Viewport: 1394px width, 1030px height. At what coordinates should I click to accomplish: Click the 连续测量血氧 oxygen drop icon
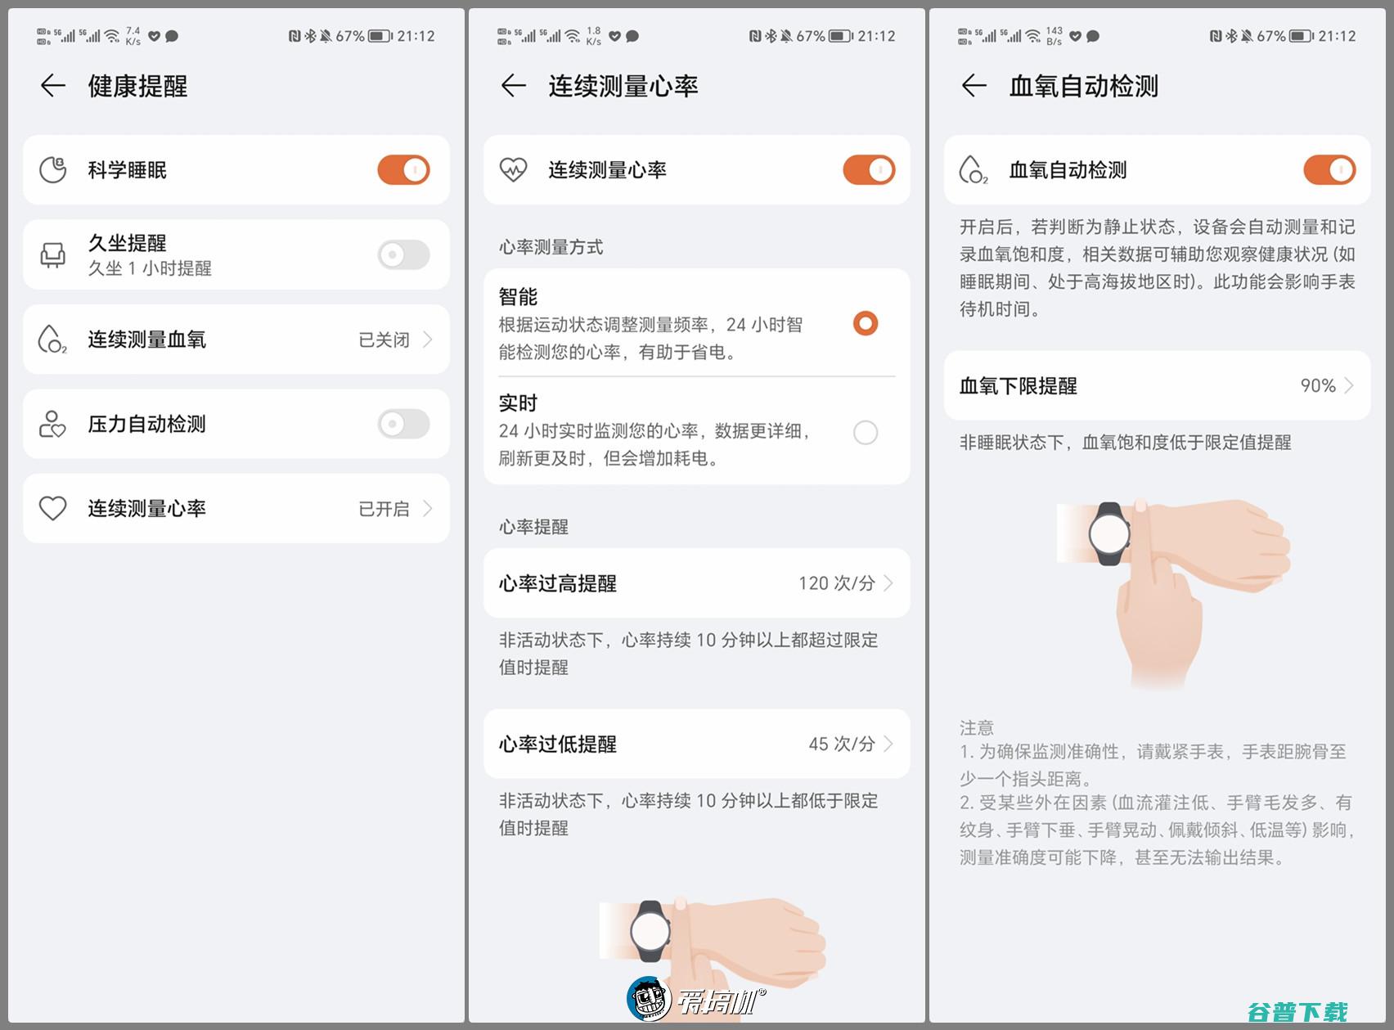(x=52, y=339)
